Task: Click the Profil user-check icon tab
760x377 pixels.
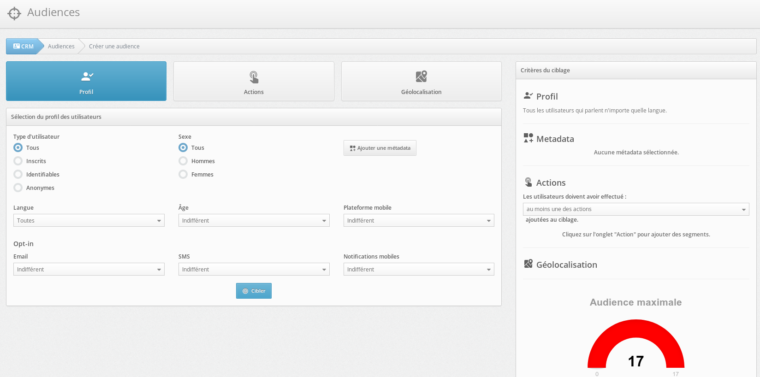Action: tap(87, 77)
